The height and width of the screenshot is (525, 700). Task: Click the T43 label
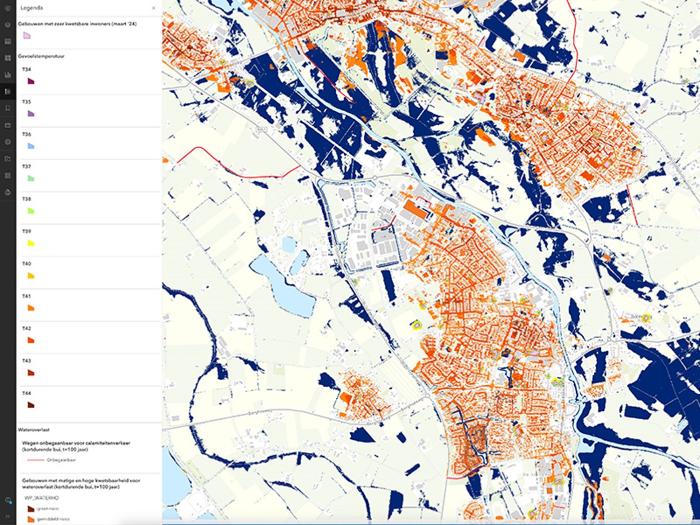pyautogui.click(x=27, y=361)
